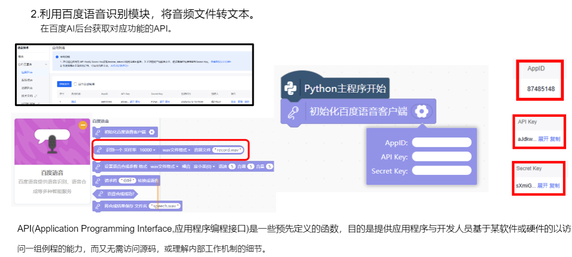The image size is (572, 257).
Task: Click 复制 next to Secret Key sXmiG...
Action: (x=554, y=185)
